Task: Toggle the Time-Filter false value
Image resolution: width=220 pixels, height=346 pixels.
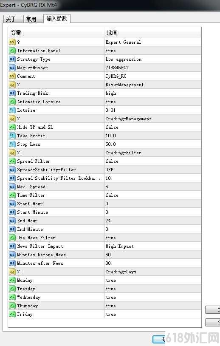Action: click(152, 195)
